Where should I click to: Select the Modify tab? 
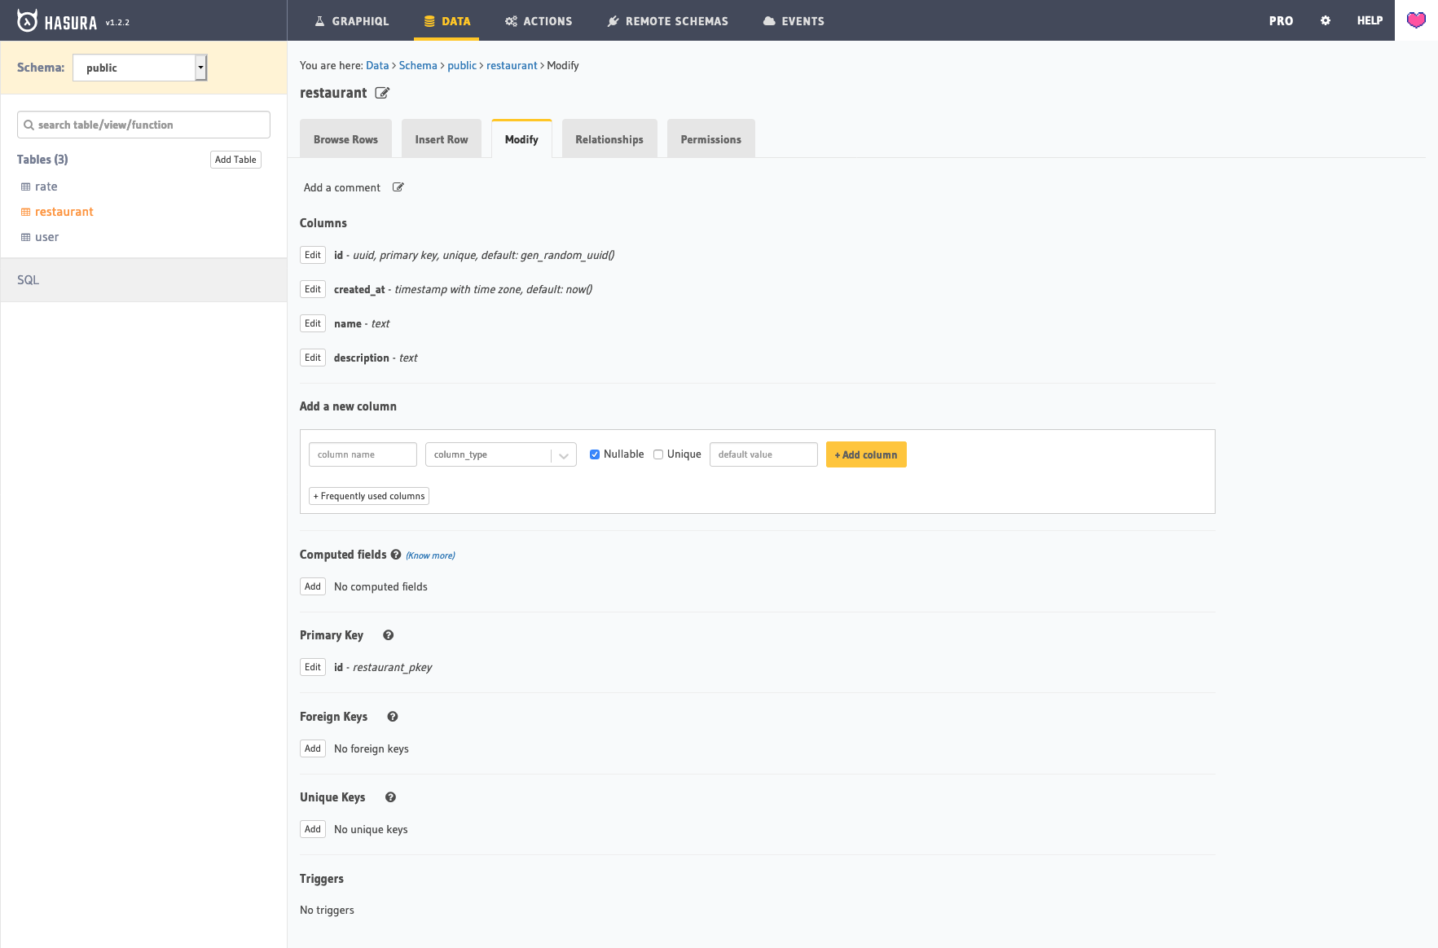click(x=521, y=139)
